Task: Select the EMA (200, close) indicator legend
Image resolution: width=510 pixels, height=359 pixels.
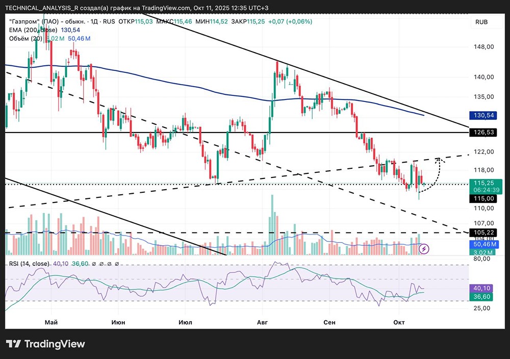Action: tap(33, 30)
